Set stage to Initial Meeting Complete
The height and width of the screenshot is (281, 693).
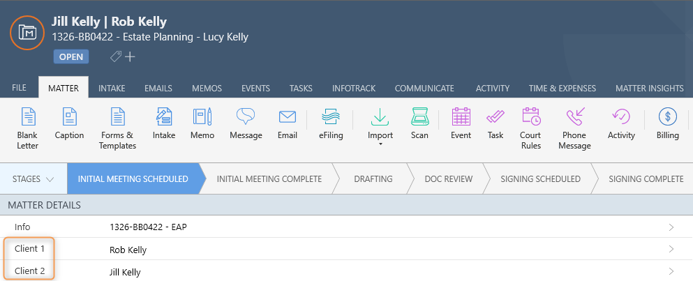(269, 179)
